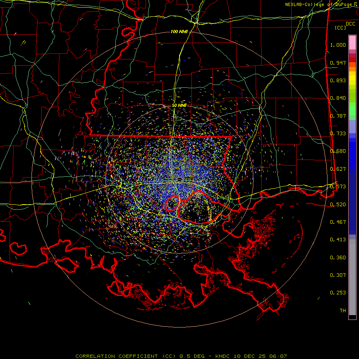The width and height of the screenshot is (359, 359).
Task: Click the 0.520 scale value
Action: [x=338, y=205]
